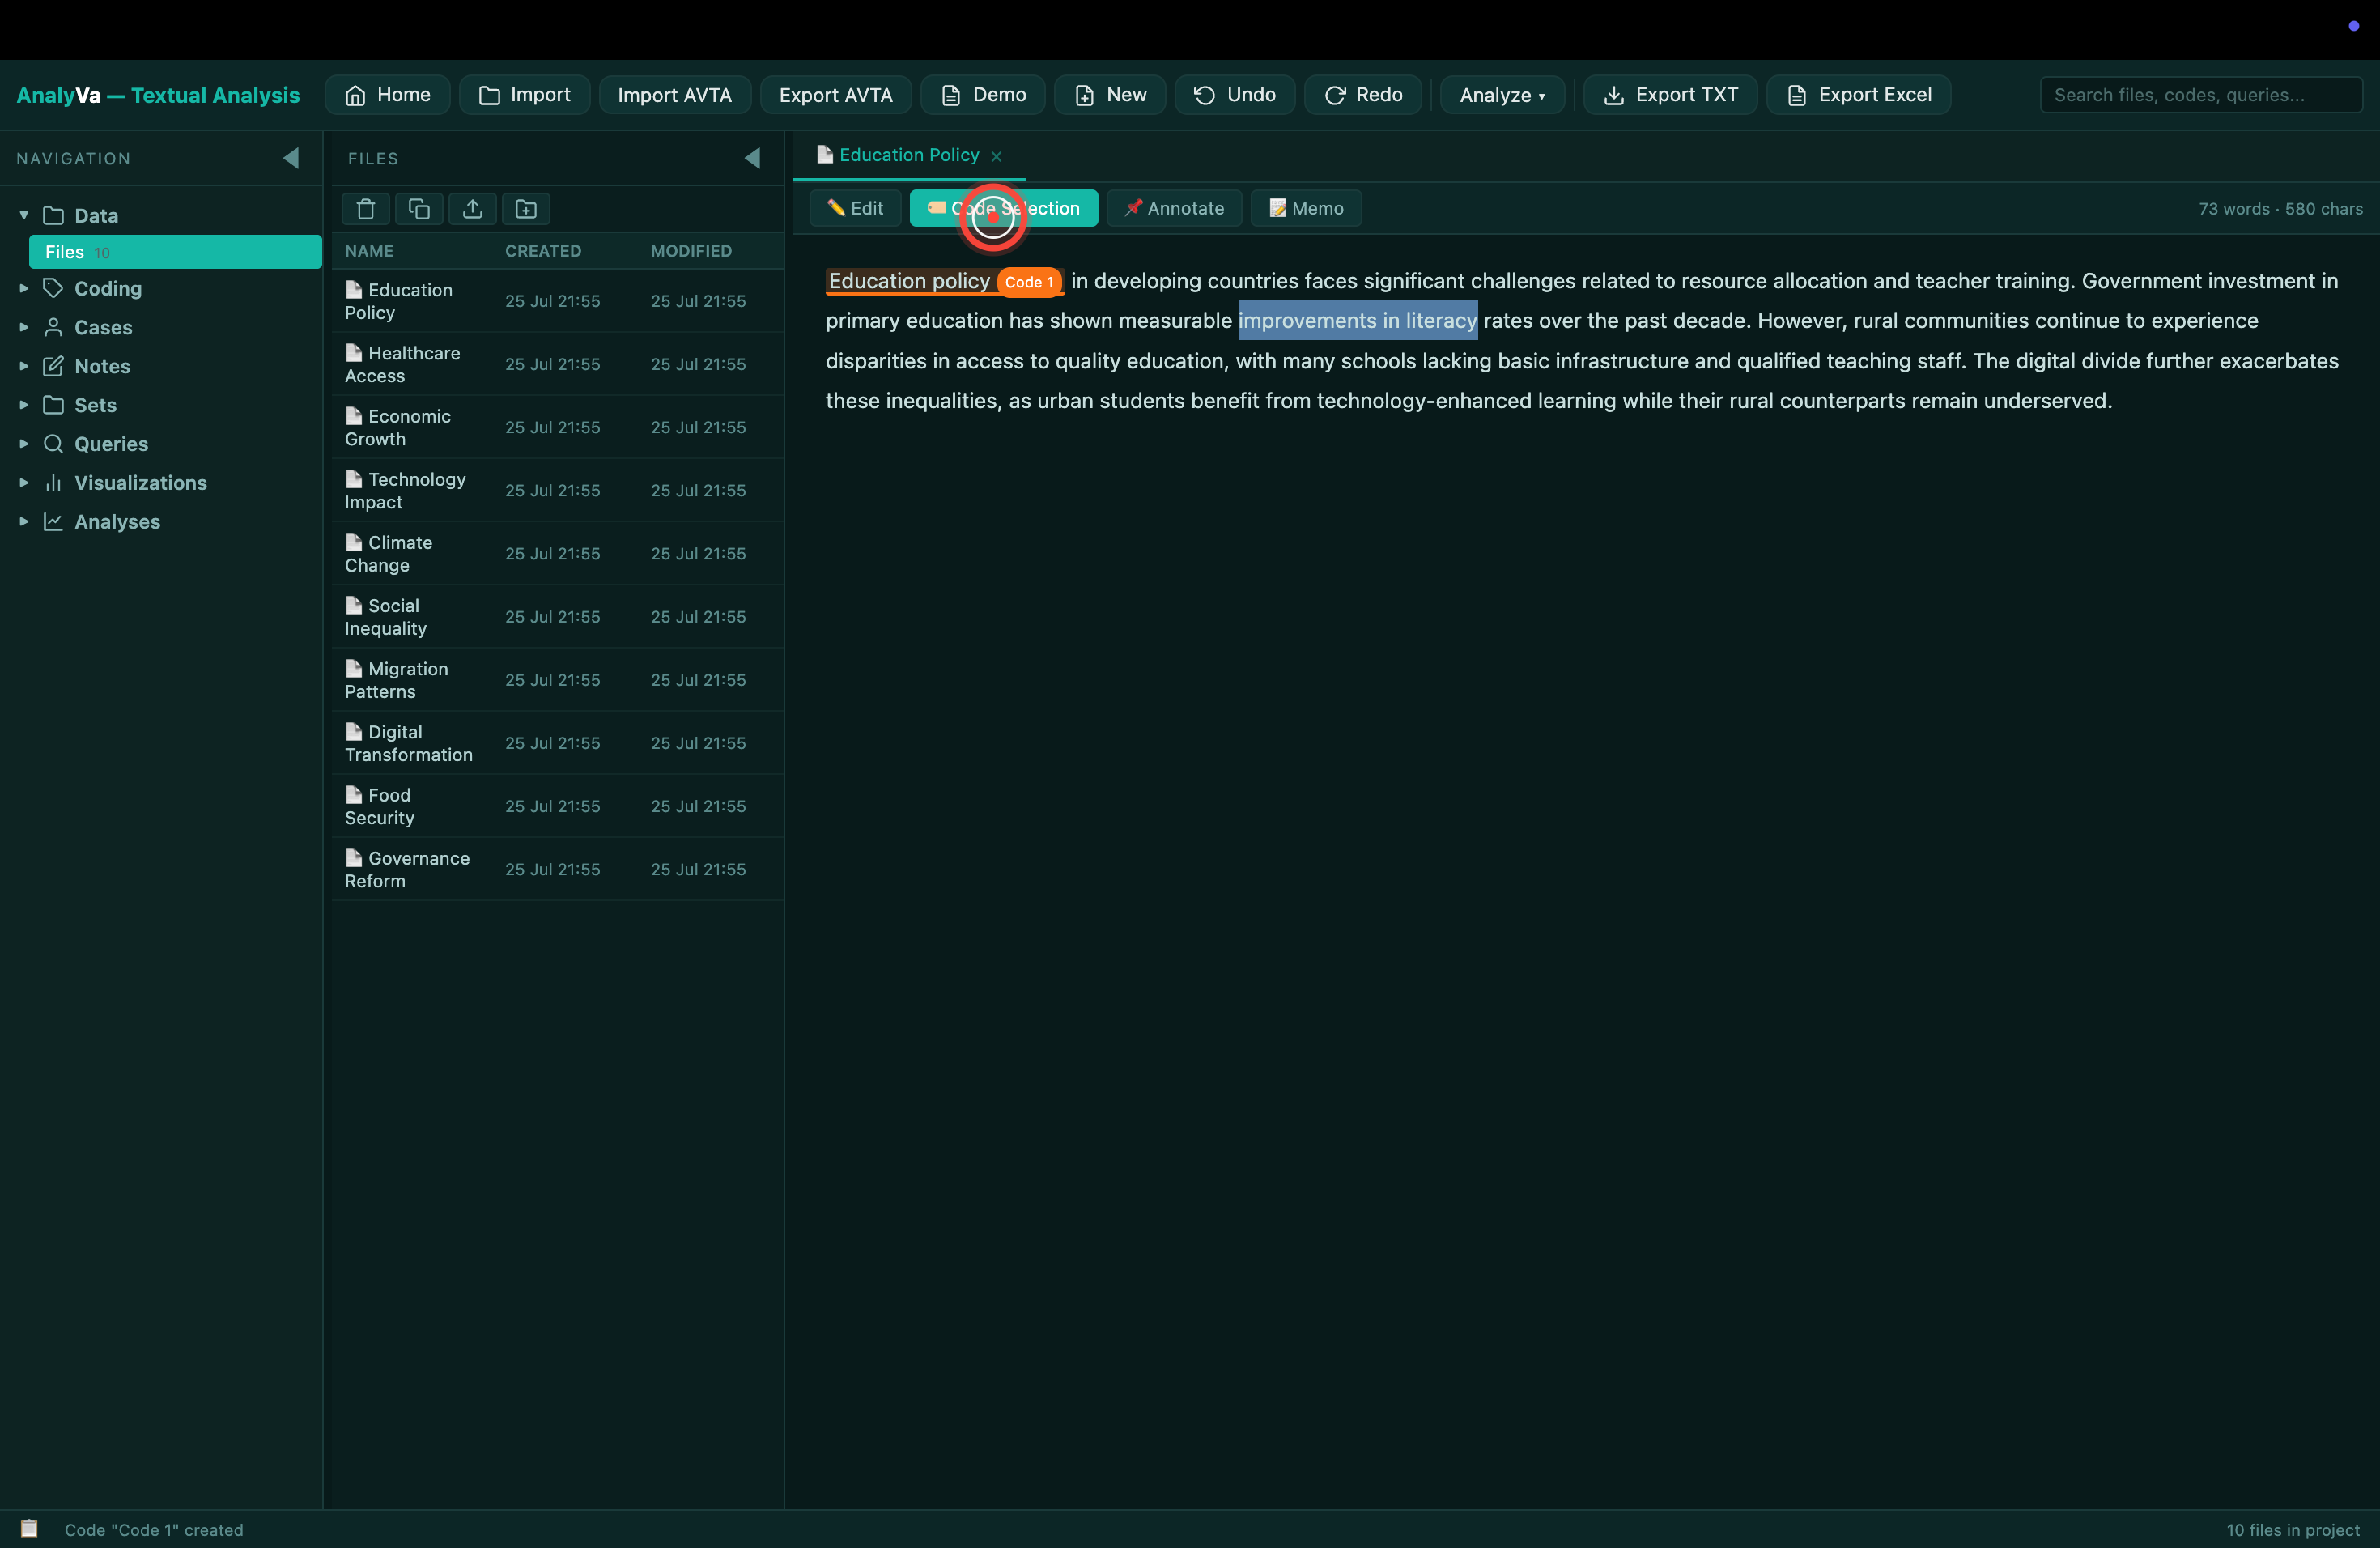Collapse the Data tree node
2380x1548 pixels.
tap(24, 215)
